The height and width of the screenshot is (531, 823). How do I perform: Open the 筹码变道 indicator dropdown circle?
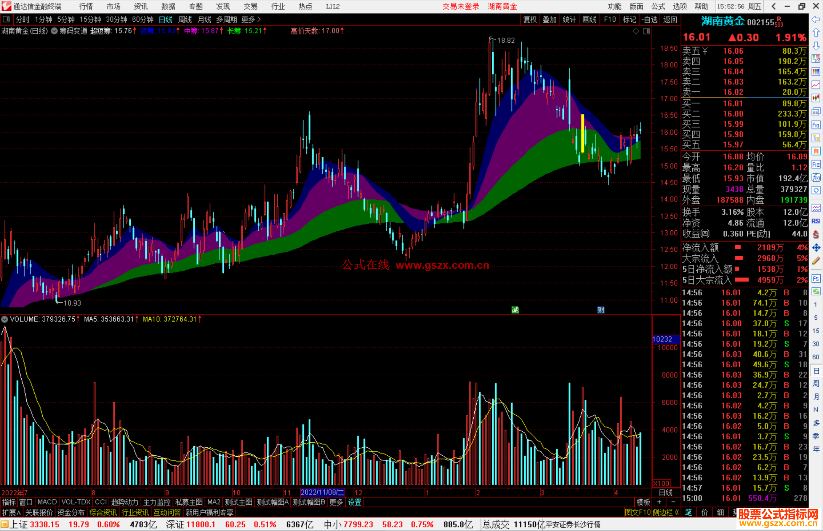54,31
